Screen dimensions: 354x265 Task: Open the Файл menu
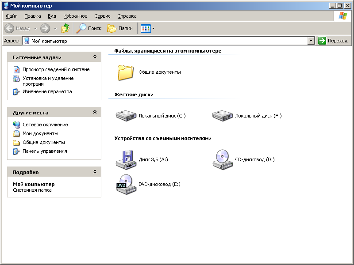tap(12, 16)
